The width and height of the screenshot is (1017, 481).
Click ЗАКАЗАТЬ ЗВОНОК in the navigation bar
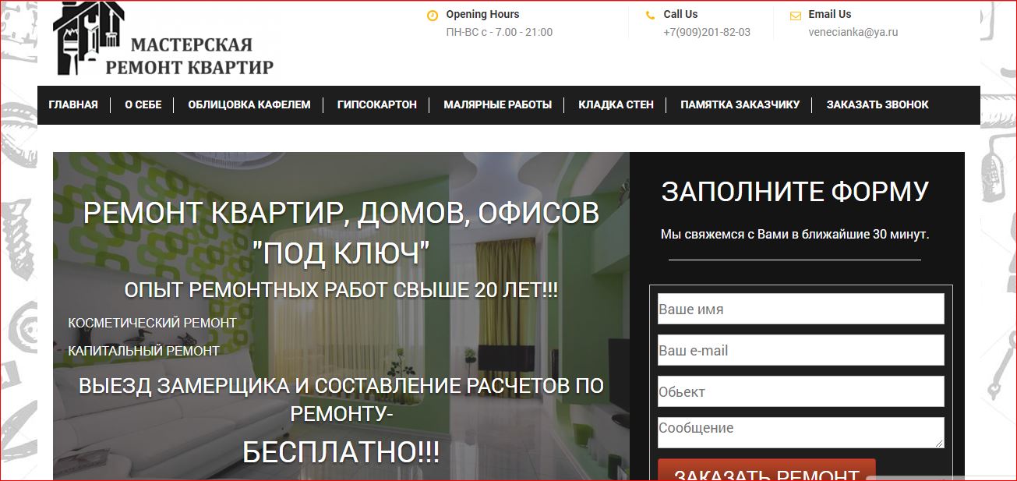point(878,104)
